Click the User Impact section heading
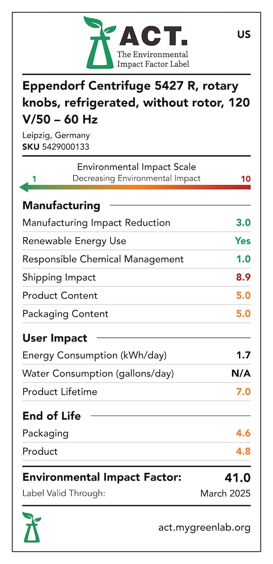This screenshot has height=564, width=273. coord(55,338)
